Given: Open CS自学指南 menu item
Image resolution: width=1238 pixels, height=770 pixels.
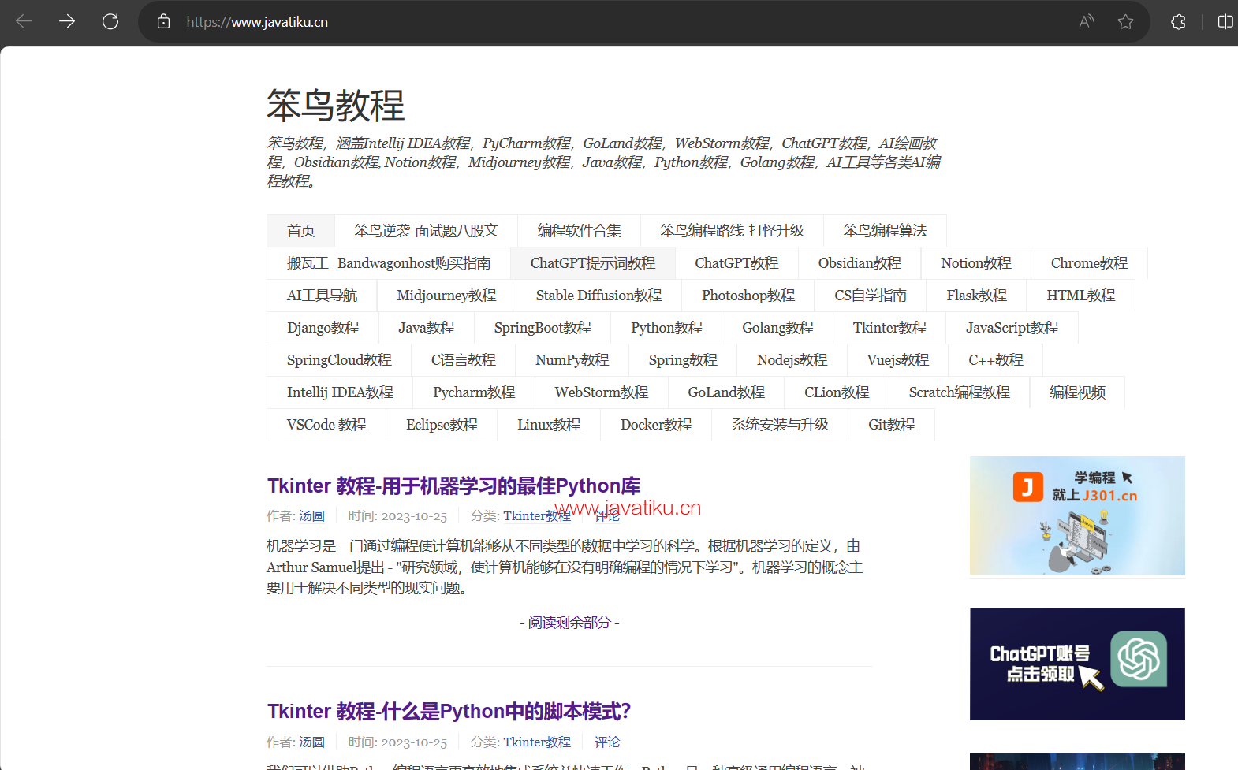Looking at the screenshot, I should [871, 296].
